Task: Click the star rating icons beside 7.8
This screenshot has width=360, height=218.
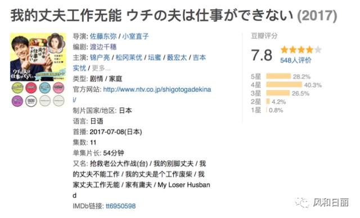Action: point(301,50)
